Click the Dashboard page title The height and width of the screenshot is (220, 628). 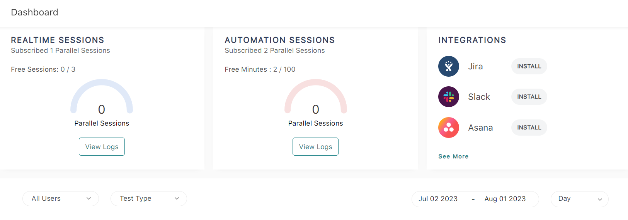35,12
